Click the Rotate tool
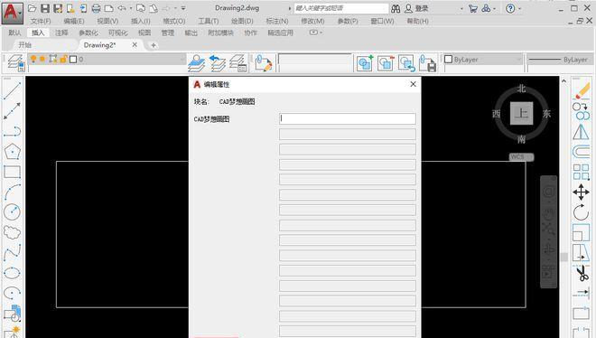 point(582,212)
